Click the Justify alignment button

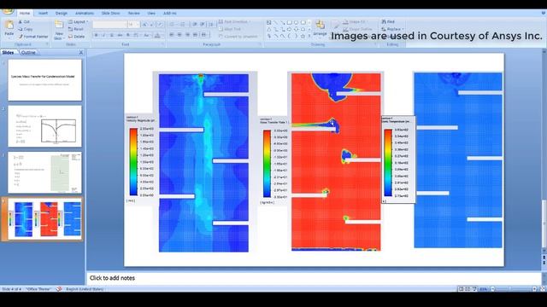[x=196, y=35]
